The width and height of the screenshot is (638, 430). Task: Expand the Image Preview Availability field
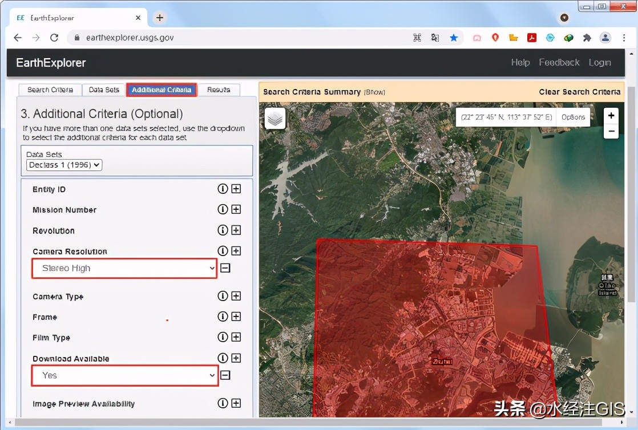click(236, 403)
